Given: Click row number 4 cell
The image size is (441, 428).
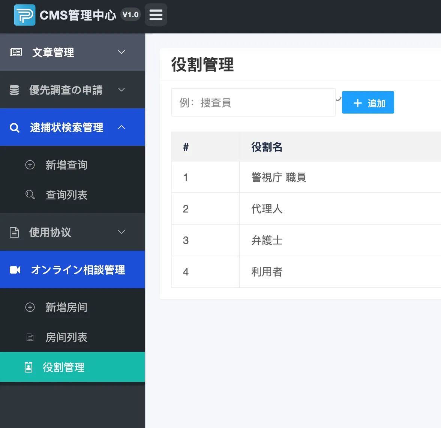Looking at the screenshot, I should pos(205,272).
